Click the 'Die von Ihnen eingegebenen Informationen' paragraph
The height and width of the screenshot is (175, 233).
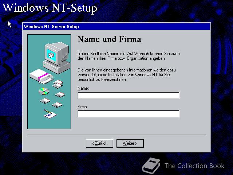pyautogui.click(x=127, y=75)
